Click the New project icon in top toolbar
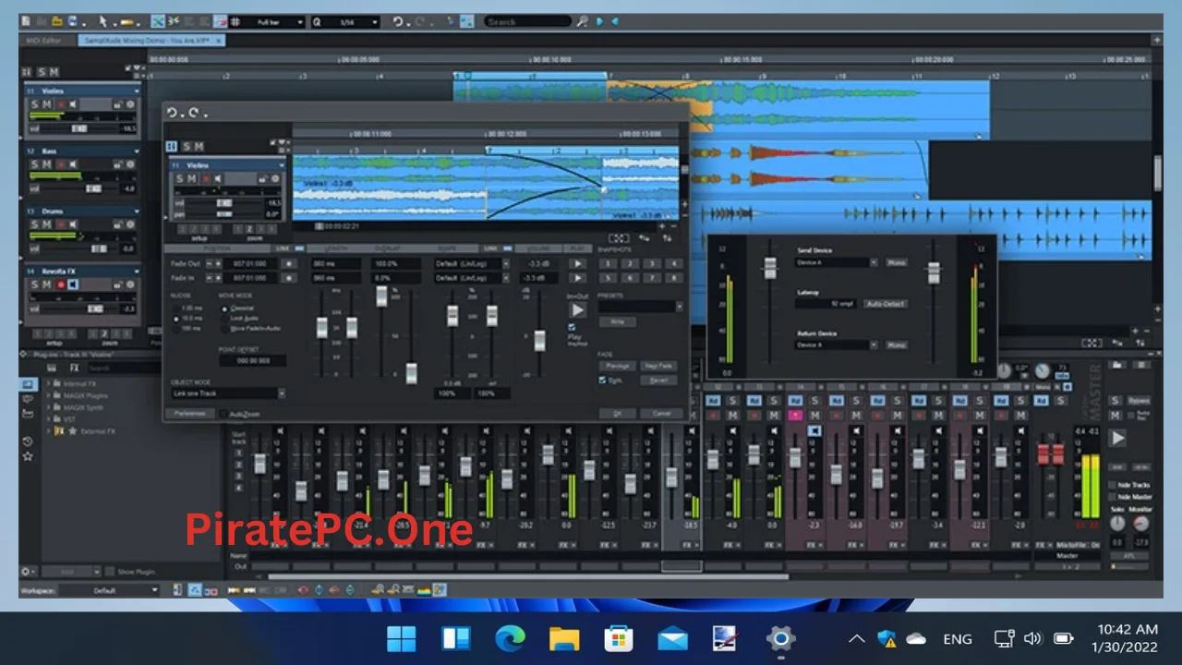 [x=26, y=21]
